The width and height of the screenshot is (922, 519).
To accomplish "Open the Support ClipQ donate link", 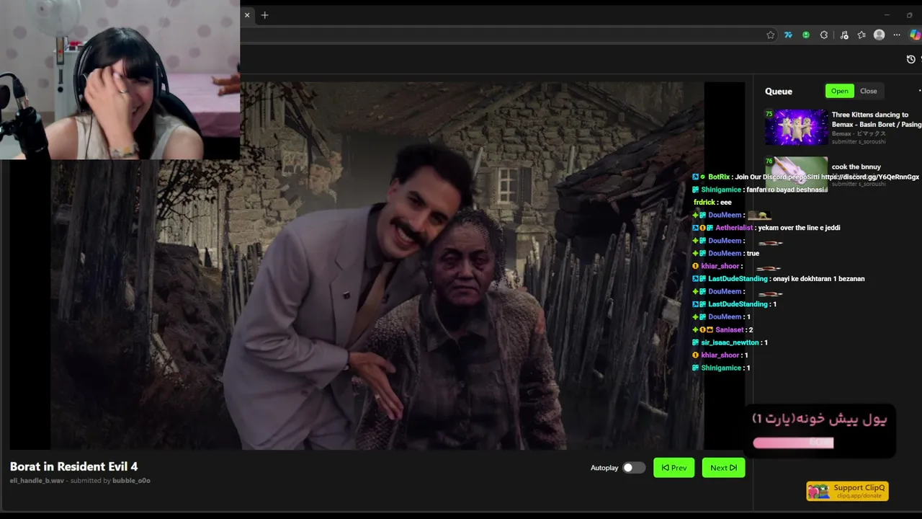I will pyautogui.click(x=847, y=491).
